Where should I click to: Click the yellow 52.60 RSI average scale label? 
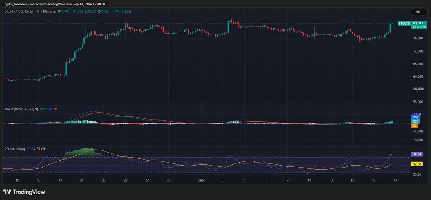coord(417,164)
